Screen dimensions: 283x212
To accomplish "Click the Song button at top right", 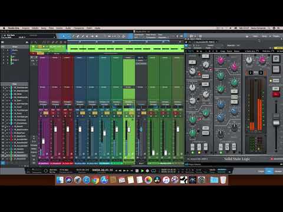I will point(264,36).
